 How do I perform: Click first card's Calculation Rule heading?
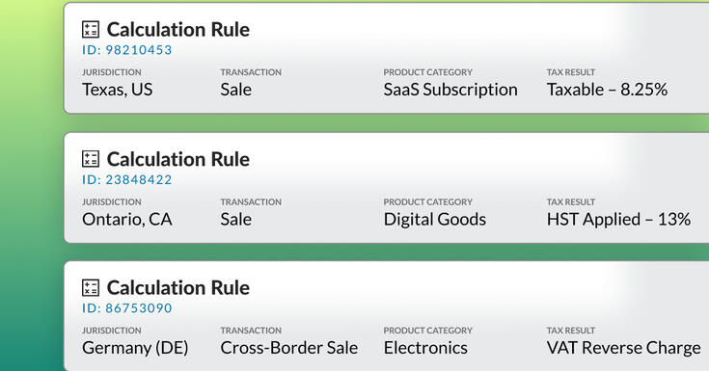coord(178,29)
